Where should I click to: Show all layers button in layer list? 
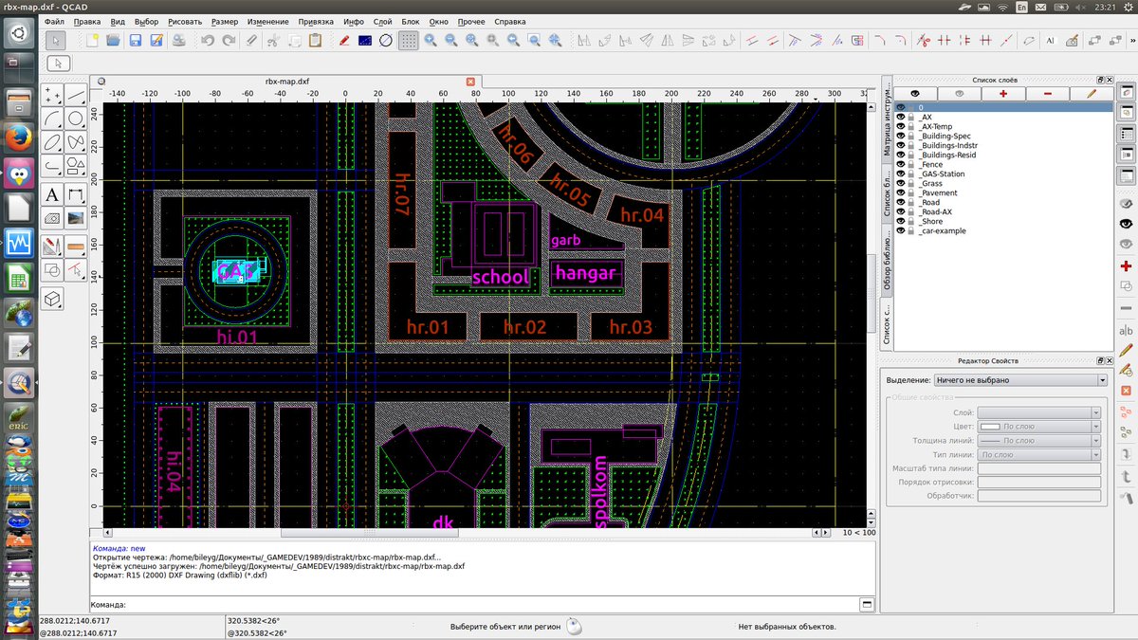pos(915,94)
